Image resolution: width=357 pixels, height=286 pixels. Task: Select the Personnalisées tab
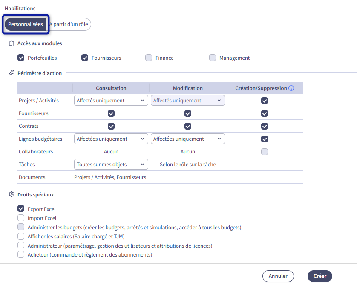[x=26, y=24]
